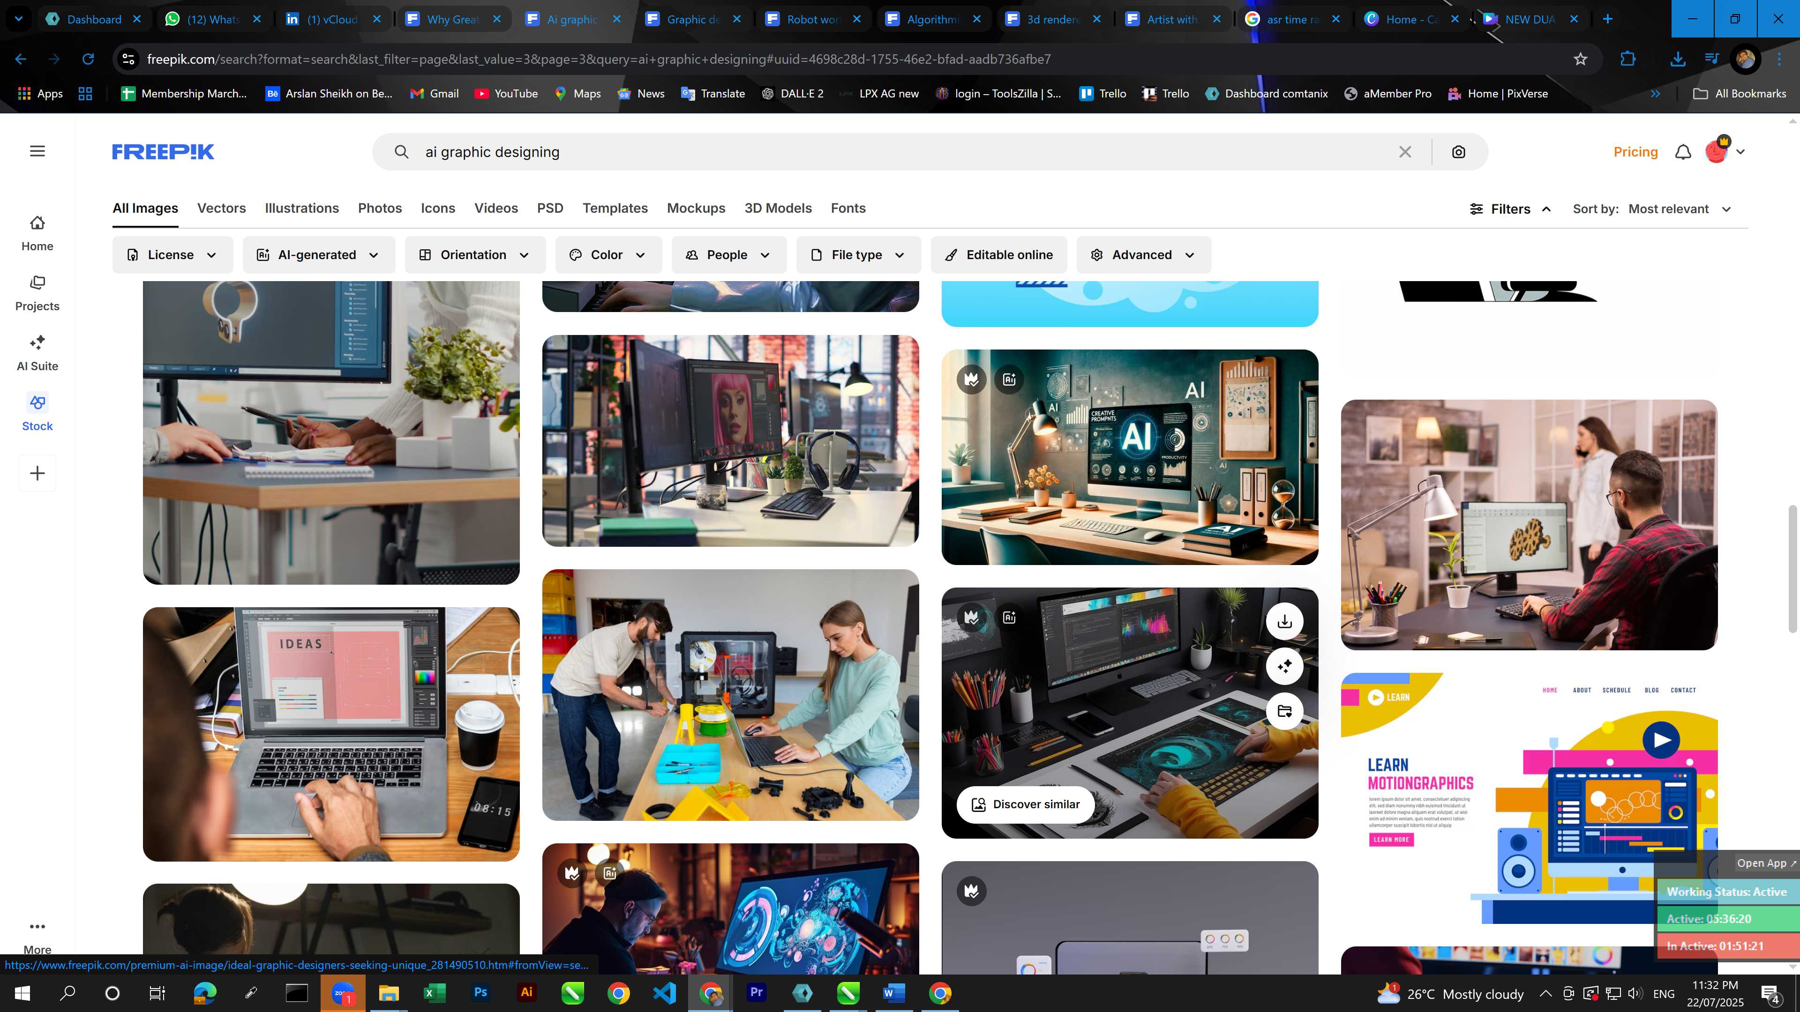1800x1012 pixels.
Task: Open Visual Studio Code from the taskbar
Action: point(665,992)
